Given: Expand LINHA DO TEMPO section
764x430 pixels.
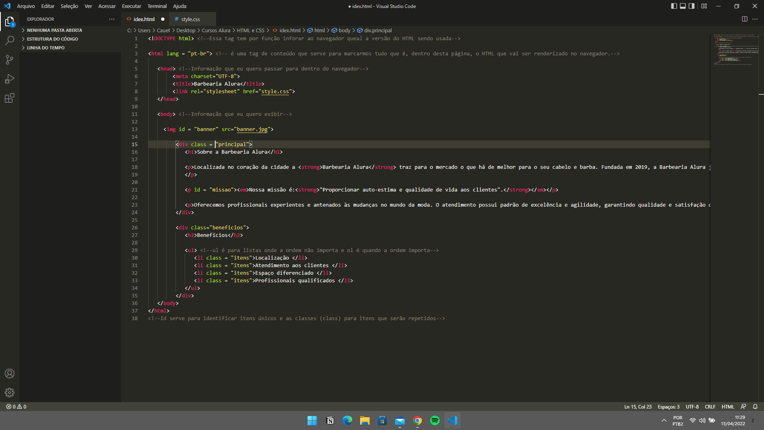Looking at the screenshot, I should point(70,48).
